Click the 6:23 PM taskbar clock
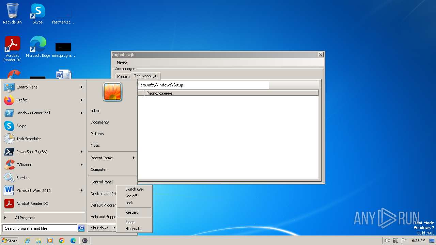This screenshot has width=436, height=245. [x=418, y=241]
